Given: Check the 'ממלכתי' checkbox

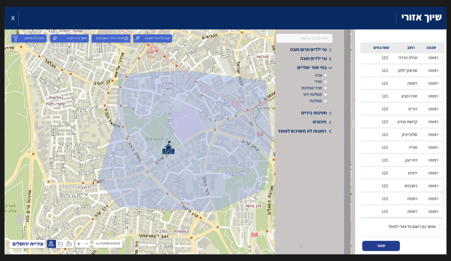Looking at the screenshot, I should [x=325, y=101].
